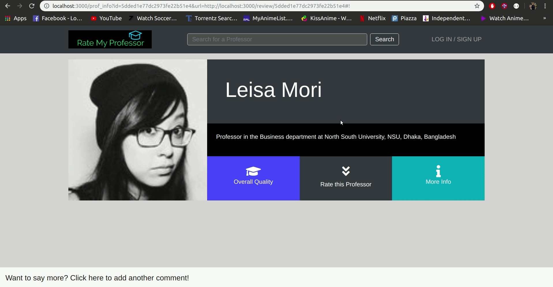The height and width of the screenshot is (287, 553).
Task: Click 'Want to say more?' add comment link
Action: click(x=97, y=278)
